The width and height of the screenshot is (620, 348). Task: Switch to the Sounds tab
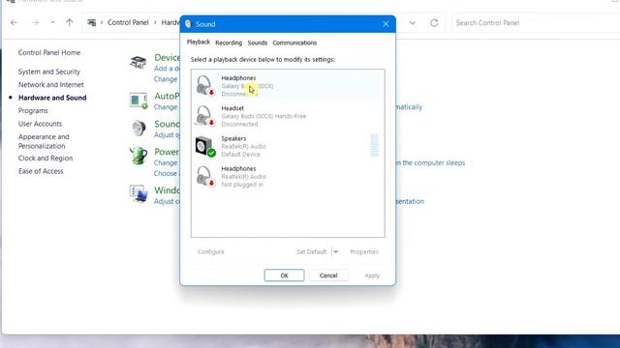click(x=258, y=43)
